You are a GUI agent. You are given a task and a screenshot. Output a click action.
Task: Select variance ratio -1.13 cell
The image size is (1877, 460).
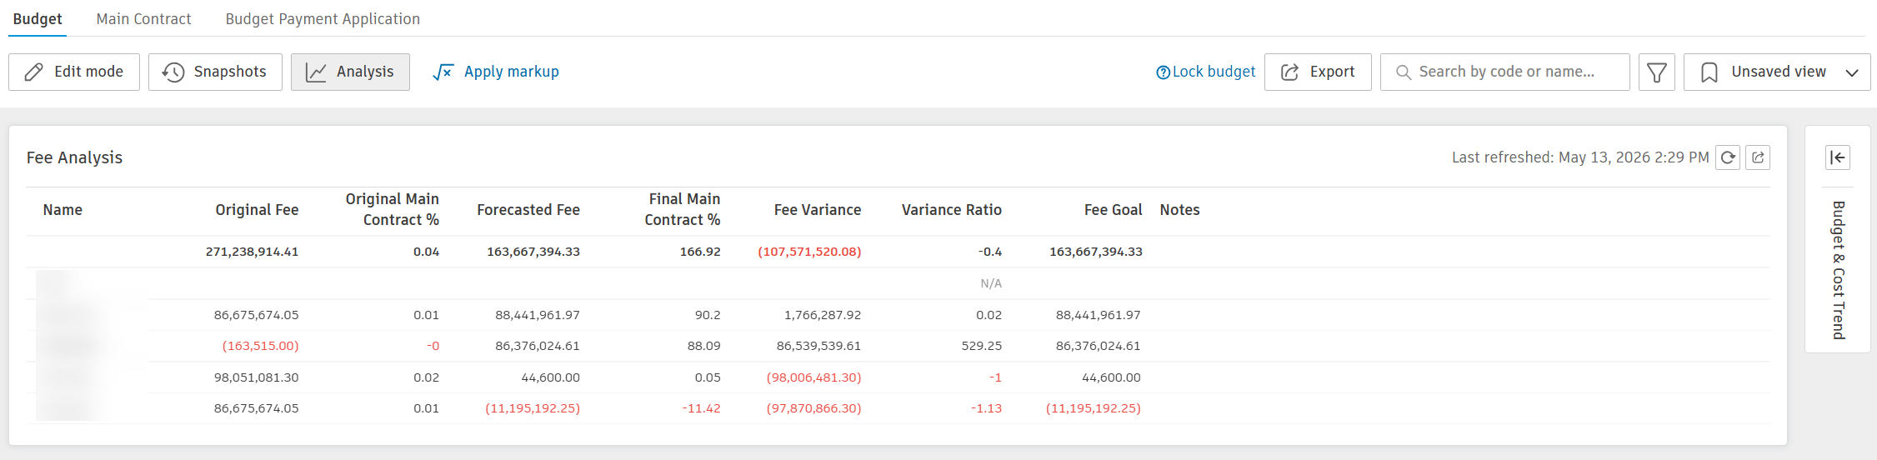(x=986, y=408)
